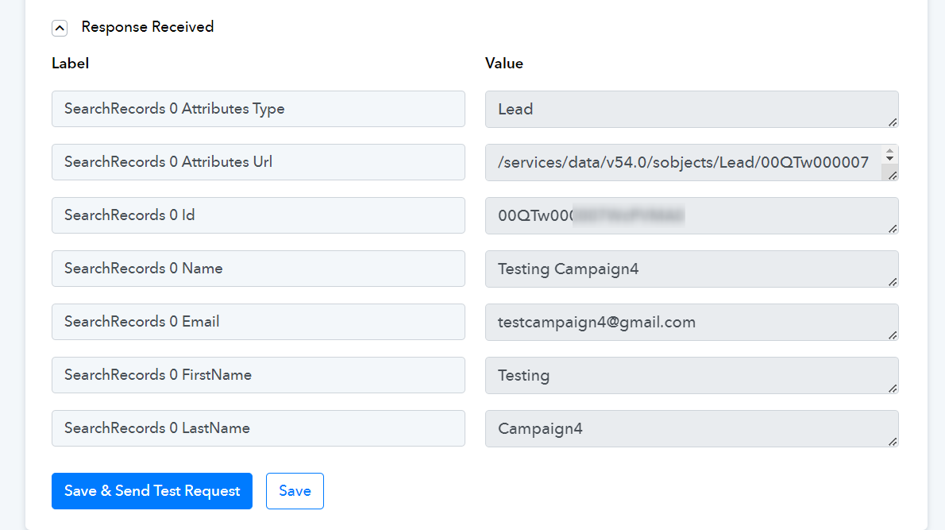Click the resize handle of the Testing FirstName box
The height and width of the screenshot is (530, 945).
point(893,389)
